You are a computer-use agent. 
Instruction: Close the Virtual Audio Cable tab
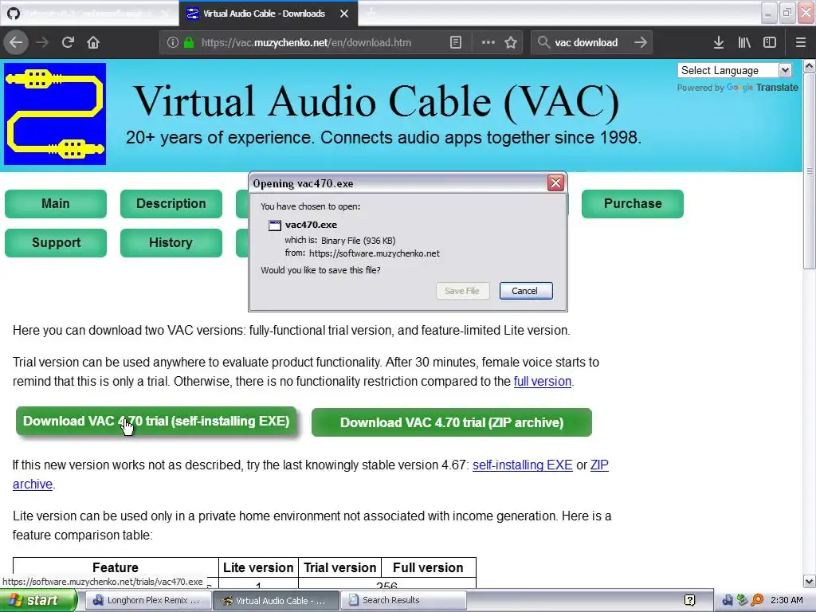(344, 14)
